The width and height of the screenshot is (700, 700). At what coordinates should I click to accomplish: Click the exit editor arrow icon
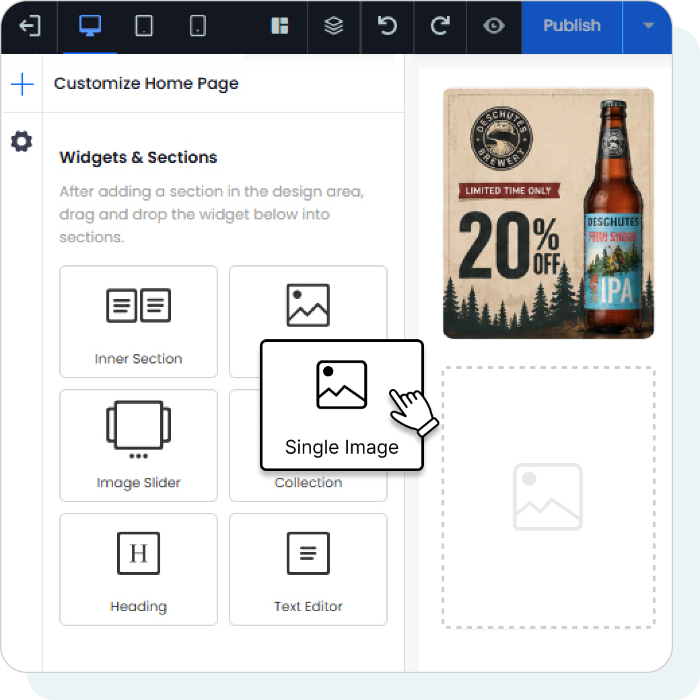30,26
